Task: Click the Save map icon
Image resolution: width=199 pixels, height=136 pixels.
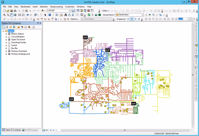Action: [11, 11]
